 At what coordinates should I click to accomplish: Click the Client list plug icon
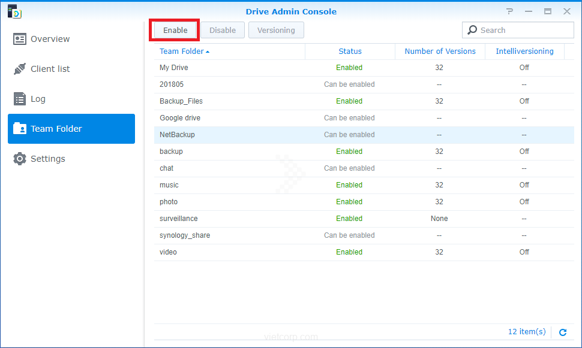pyautogui.click(x=20, y=69)
